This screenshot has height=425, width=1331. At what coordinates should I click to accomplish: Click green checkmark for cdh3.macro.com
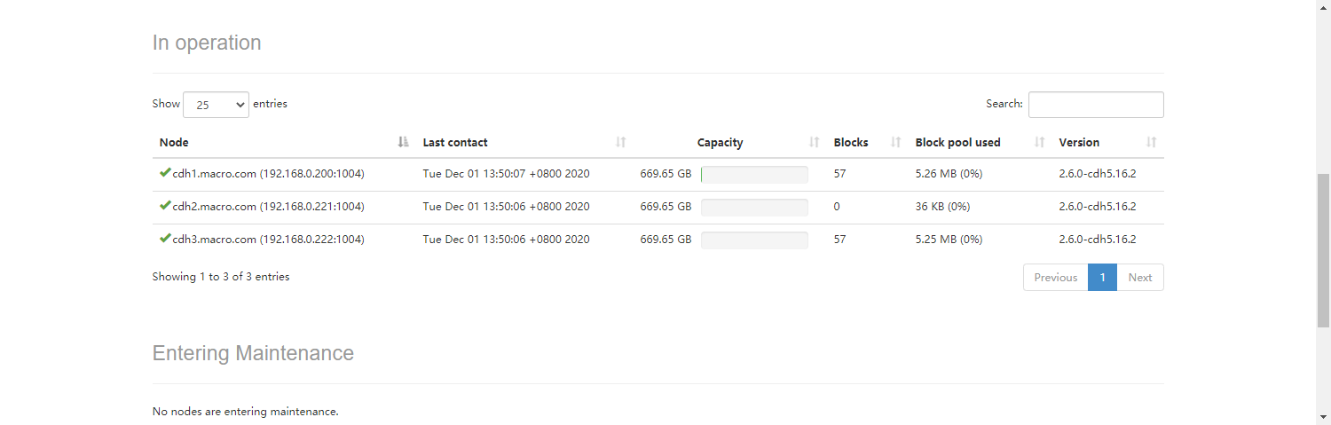pyautogui.click(x=165, y=239)
